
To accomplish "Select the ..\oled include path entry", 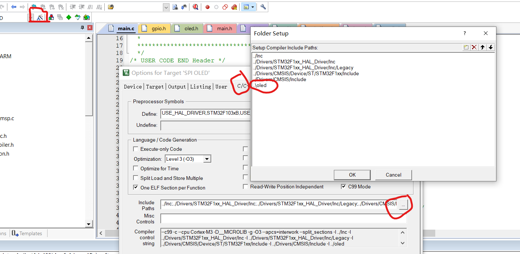I will [259, 85].
